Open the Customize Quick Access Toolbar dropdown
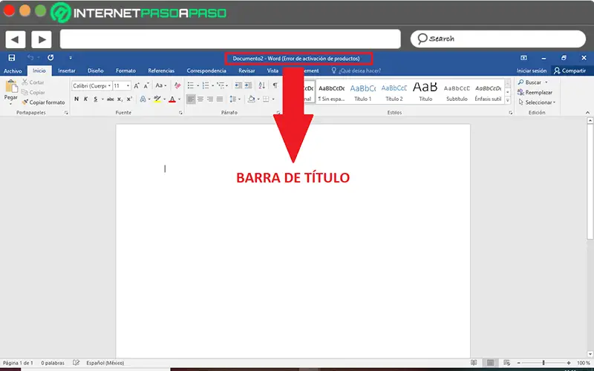The image size is (594, 371). click(71, 58)
